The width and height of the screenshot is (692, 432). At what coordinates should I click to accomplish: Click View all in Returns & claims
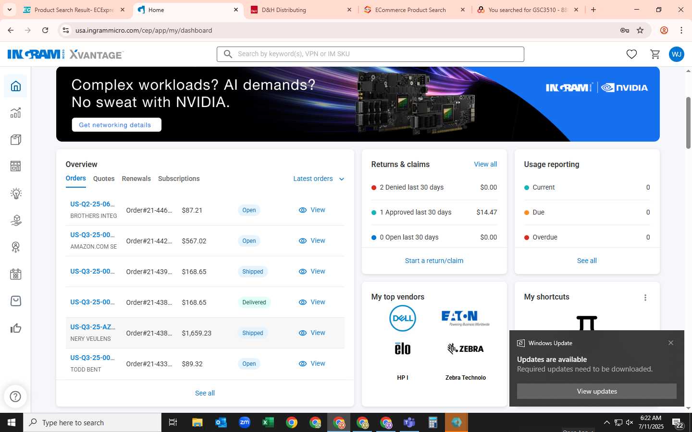(x=485, y=164)
